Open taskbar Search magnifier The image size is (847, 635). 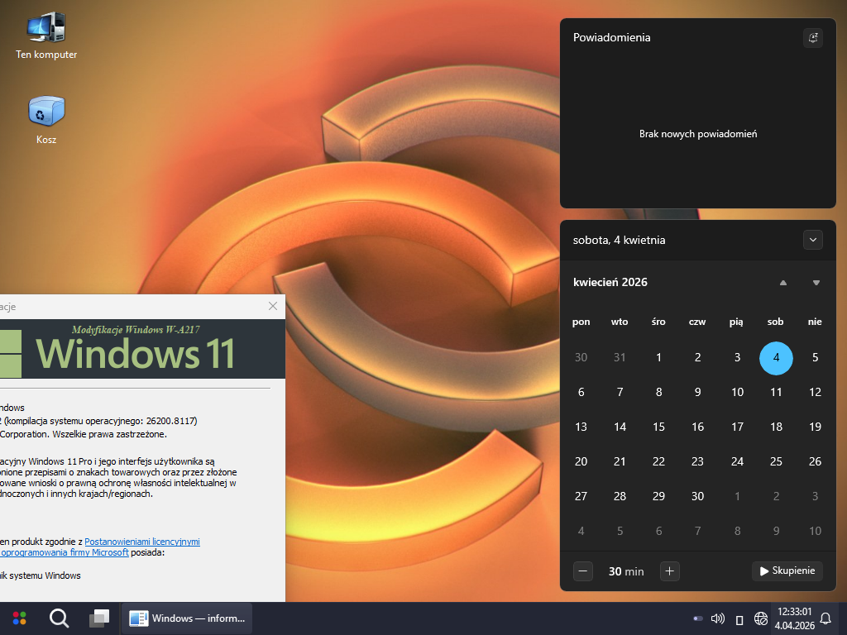coord(59,618)
